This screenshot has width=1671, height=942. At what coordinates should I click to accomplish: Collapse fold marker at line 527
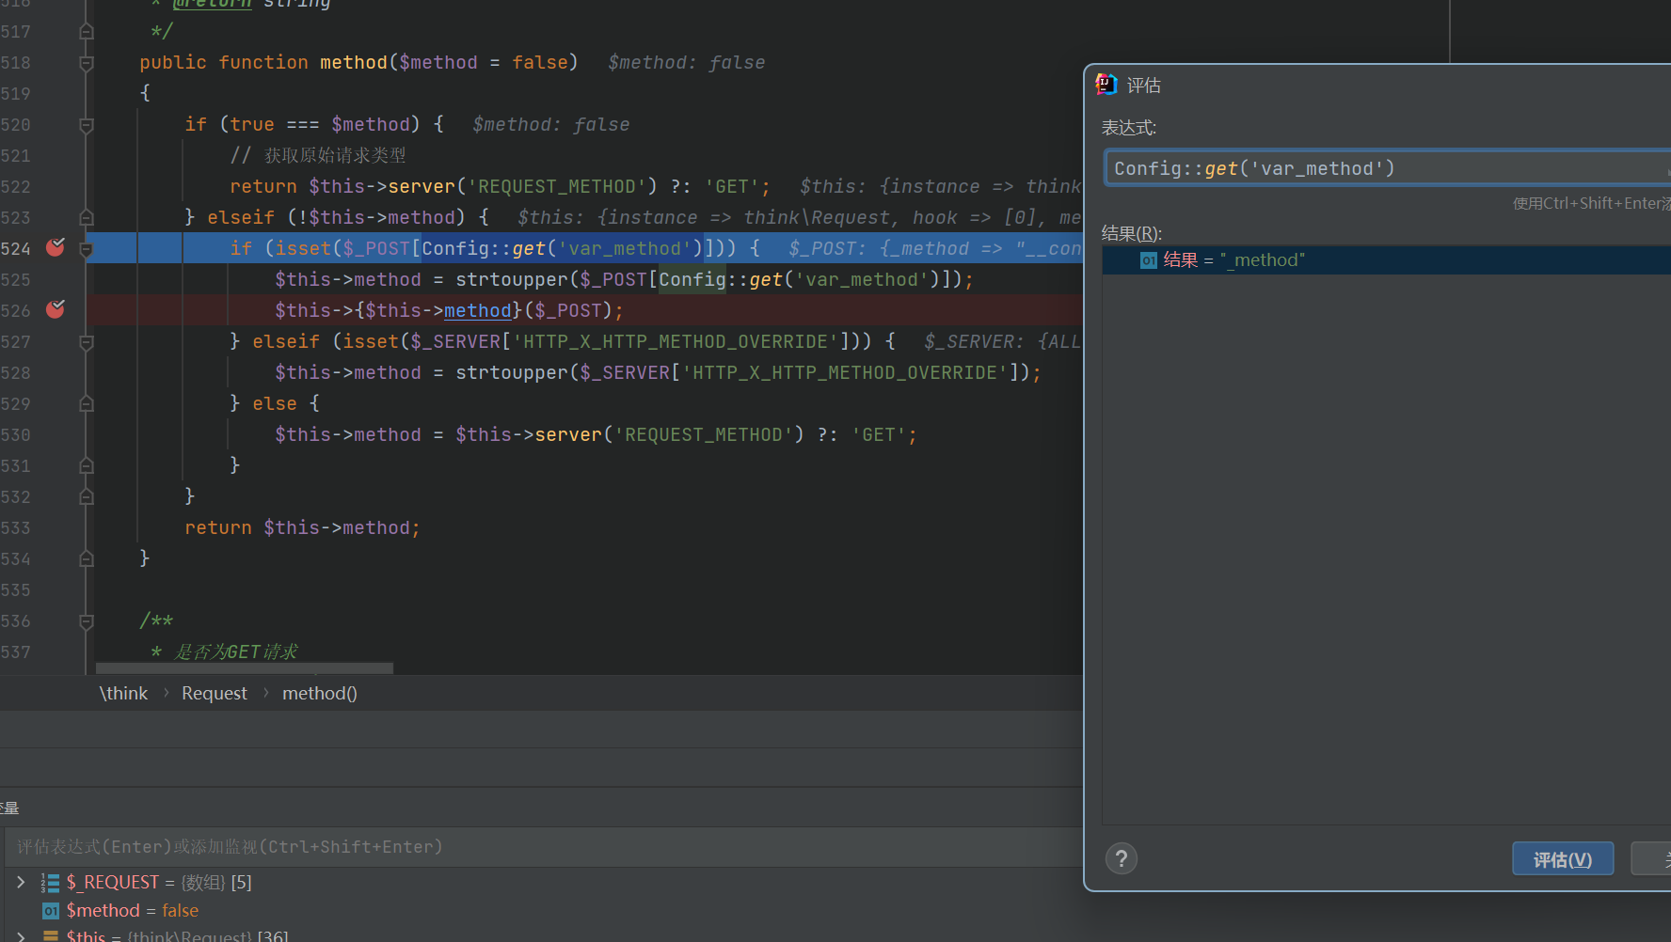point(87,342)
